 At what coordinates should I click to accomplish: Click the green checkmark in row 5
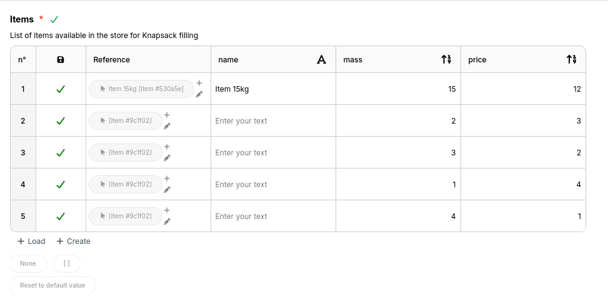click(61, 217)
